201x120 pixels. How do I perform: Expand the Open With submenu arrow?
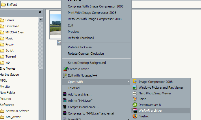tap(128, 81)
